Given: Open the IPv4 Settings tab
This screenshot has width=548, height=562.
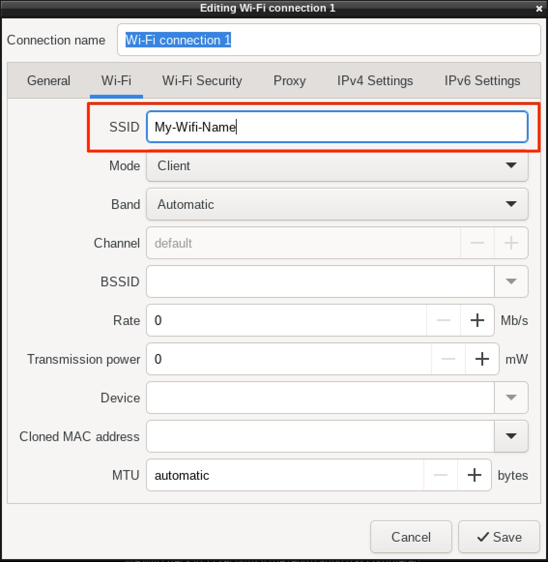Looking at the screenshot, I should point(374,81).
